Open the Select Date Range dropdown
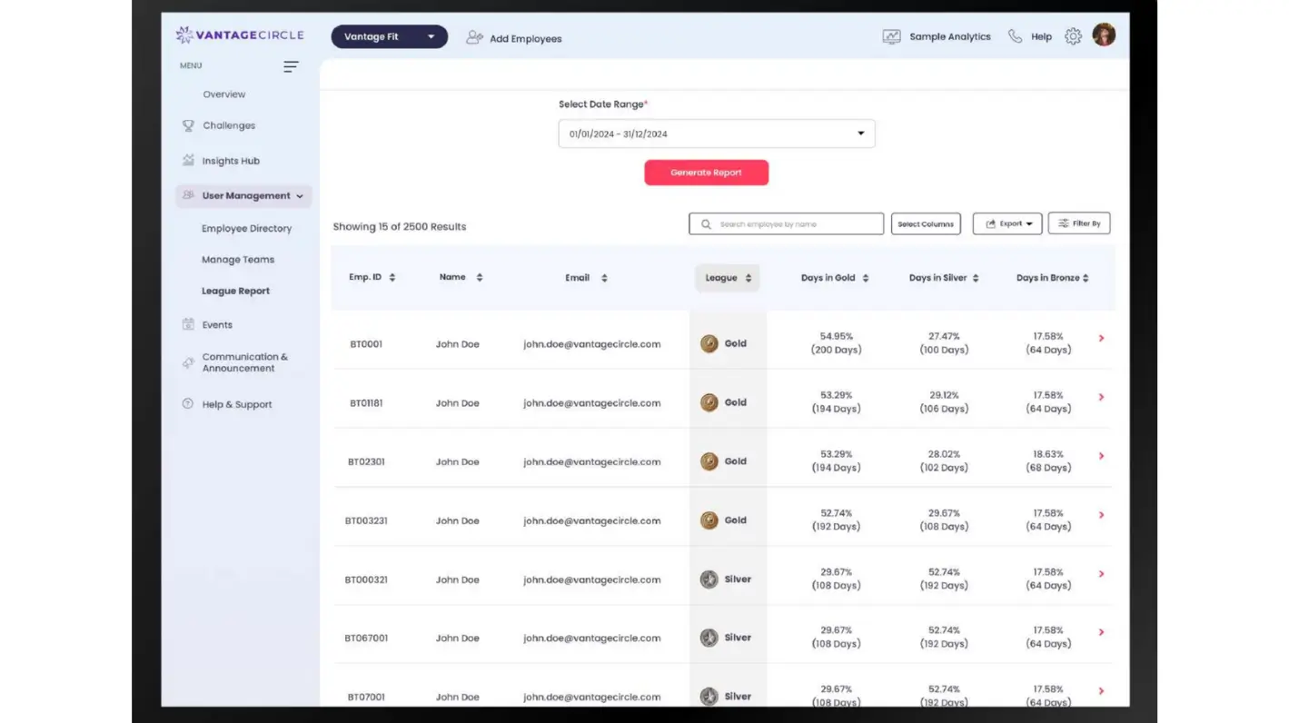This screenshot has width=1289, height=723. (x=716, y=134)
